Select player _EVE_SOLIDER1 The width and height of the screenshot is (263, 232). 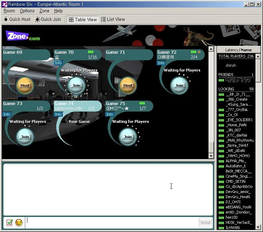[x=239, y=120]
